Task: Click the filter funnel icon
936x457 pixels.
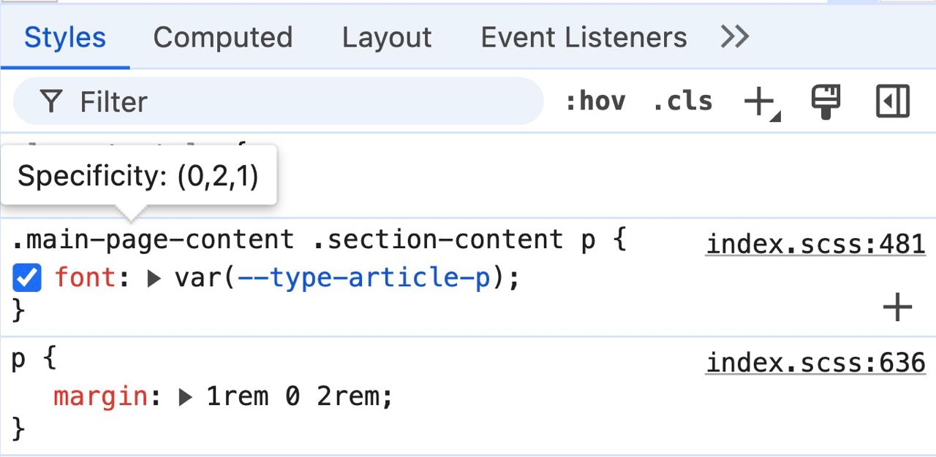Action: [50, 101]
